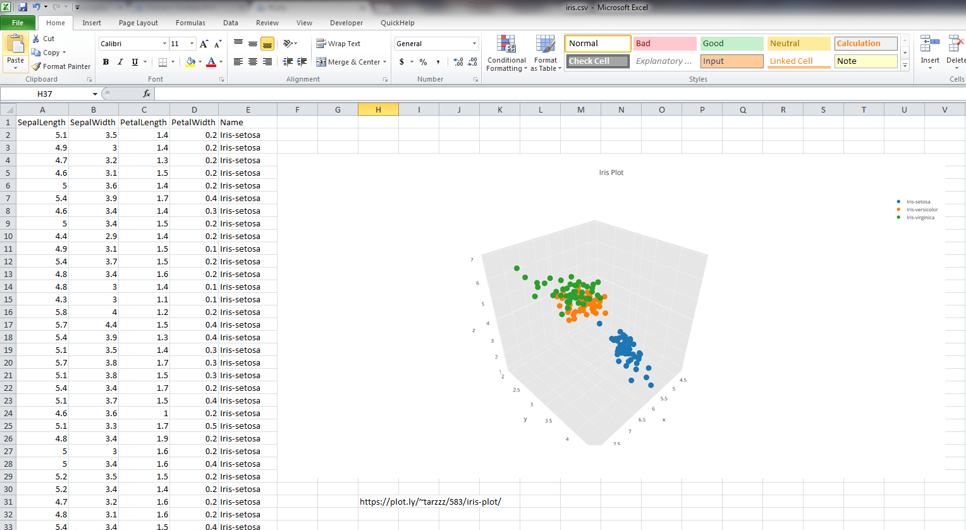The image size is (966, 530).
Task: Apply cell borders icon
Action: tap(162, 62)
